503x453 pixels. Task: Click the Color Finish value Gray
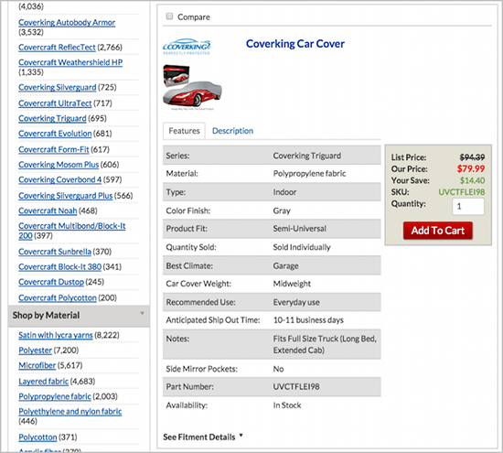click(282, 210)
